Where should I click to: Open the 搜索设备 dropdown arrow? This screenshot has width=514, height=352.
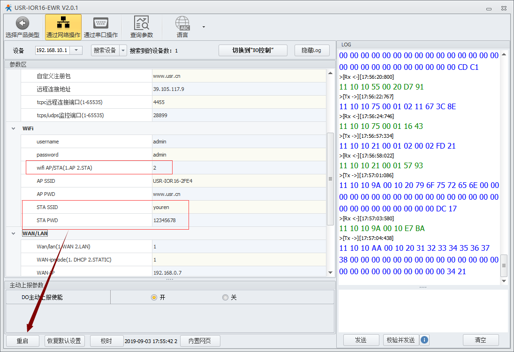tap(123, 51)
